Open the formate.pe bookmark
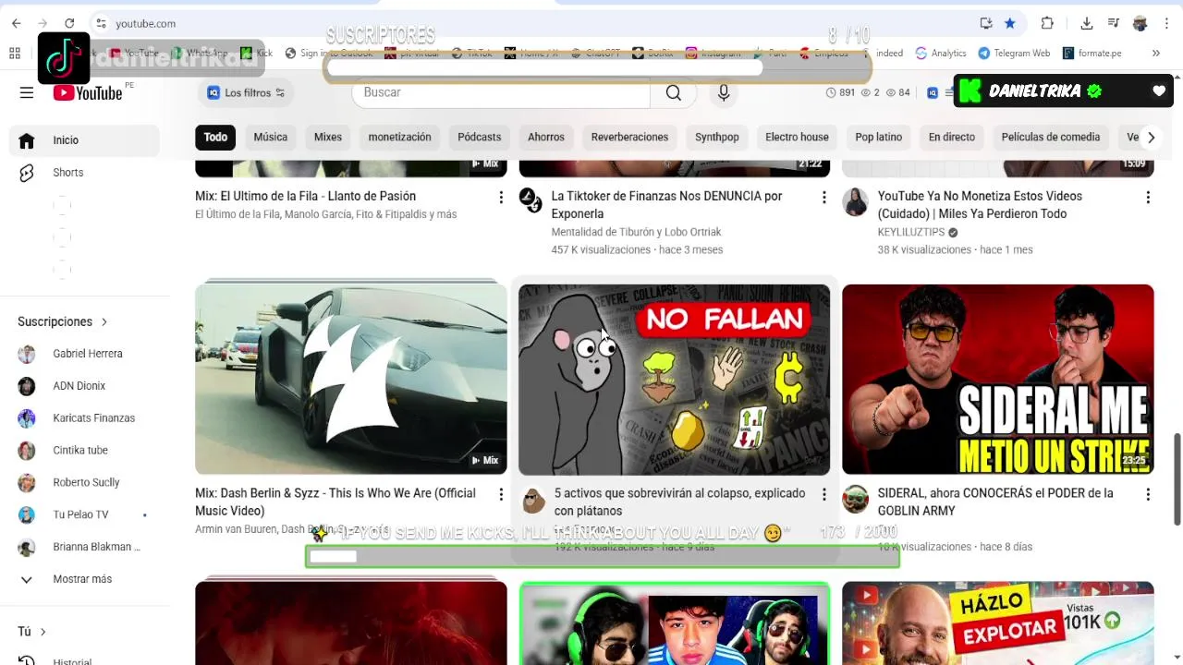Image resolution: width=1183 pixels, height=665 pixels. coord(1092,53)
